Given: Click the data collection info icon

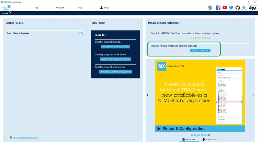Looking at the screenshot, I should [11, 138].
